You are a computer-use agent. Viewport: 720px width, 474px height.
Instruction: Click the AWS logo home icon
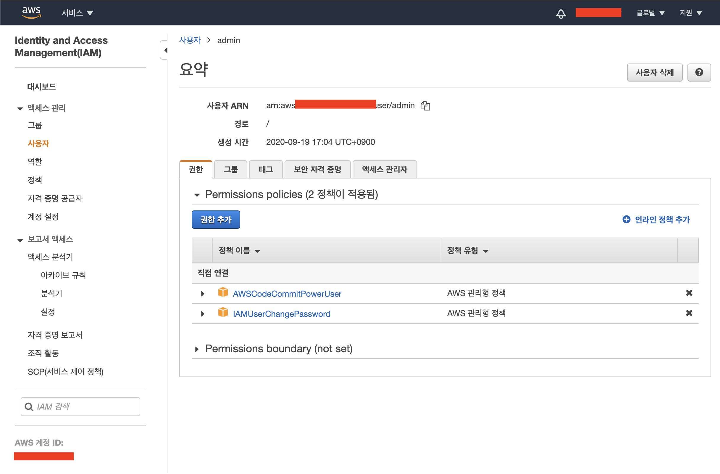pos(31,12)
